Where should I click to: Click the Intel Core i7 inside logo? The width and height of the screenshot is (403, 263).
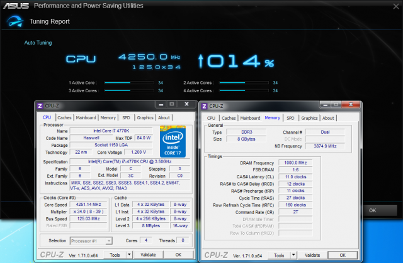point(173,141)
